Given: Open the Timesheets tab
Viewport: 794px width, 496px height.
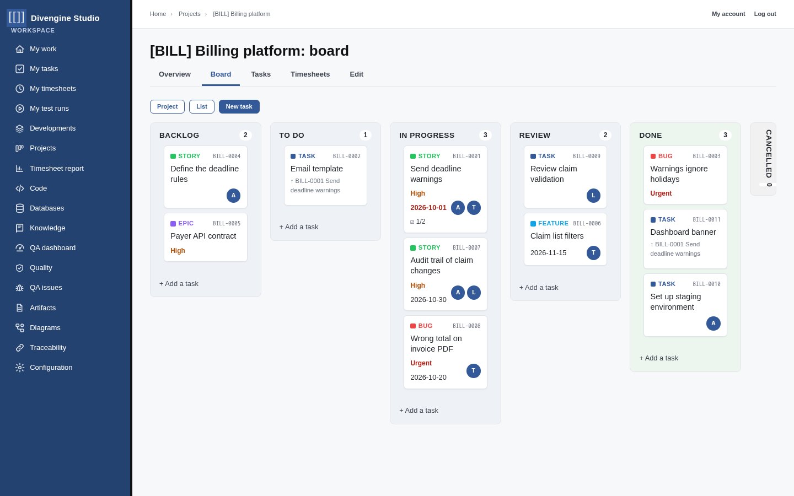Looking at the screenshot, I should (310, 74).
